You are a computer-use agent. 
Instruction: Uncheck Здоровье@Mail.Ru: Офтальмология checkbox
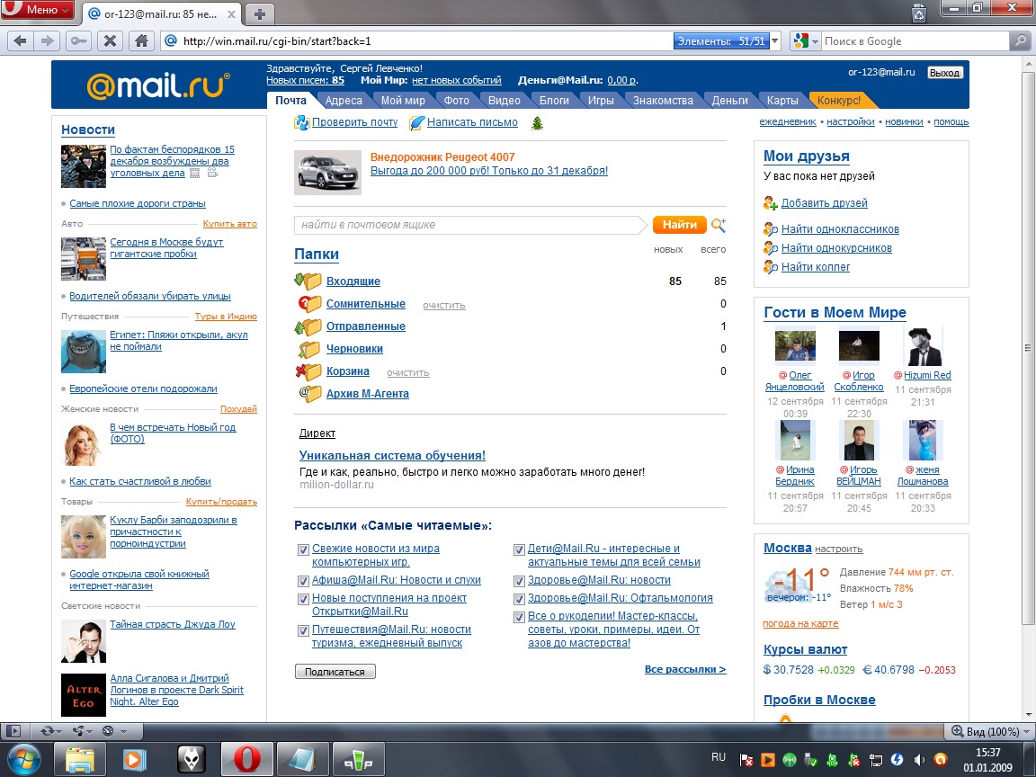(x=519, y=599)
